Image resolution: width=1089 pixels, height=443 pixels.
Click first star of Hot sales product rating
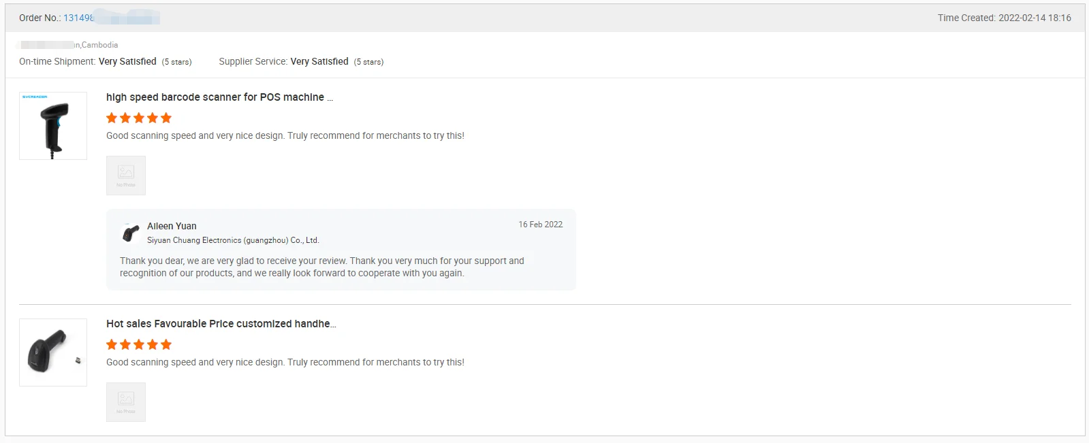coord(112,344)
